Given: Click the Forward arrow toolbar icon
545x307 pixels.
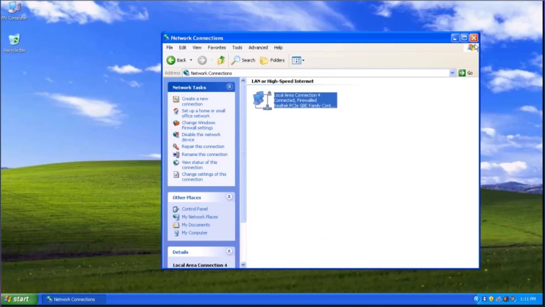Looking at the screenshot, I should (202, 60).
